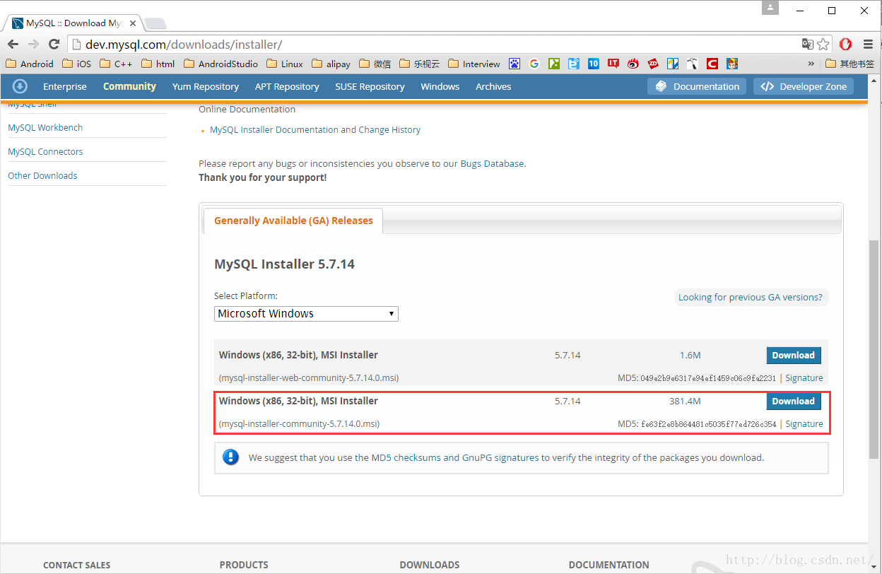Click the AdBlock hand icon

(845, 44)
